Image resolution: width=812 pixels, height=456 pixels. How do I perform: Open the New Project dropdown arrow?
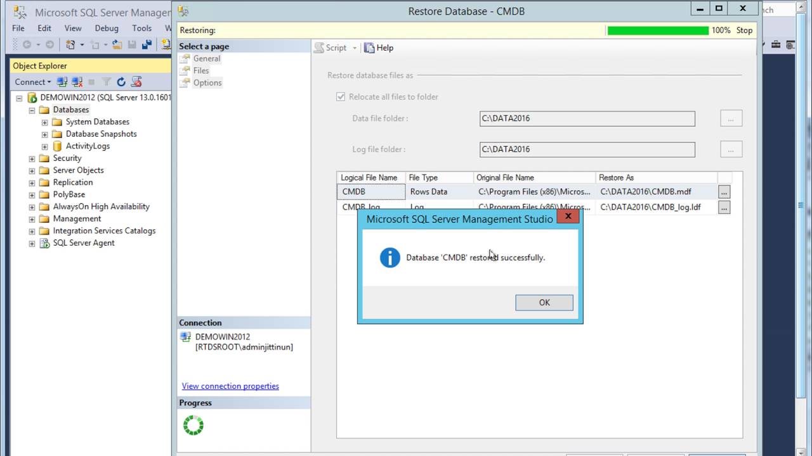(x=82, y=45)
